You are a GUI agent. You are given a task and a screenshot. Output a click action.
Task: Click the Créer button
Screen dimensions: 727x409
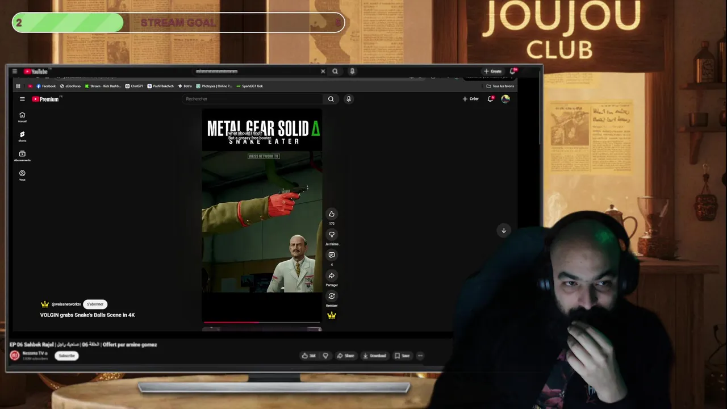tap(470, 99)
